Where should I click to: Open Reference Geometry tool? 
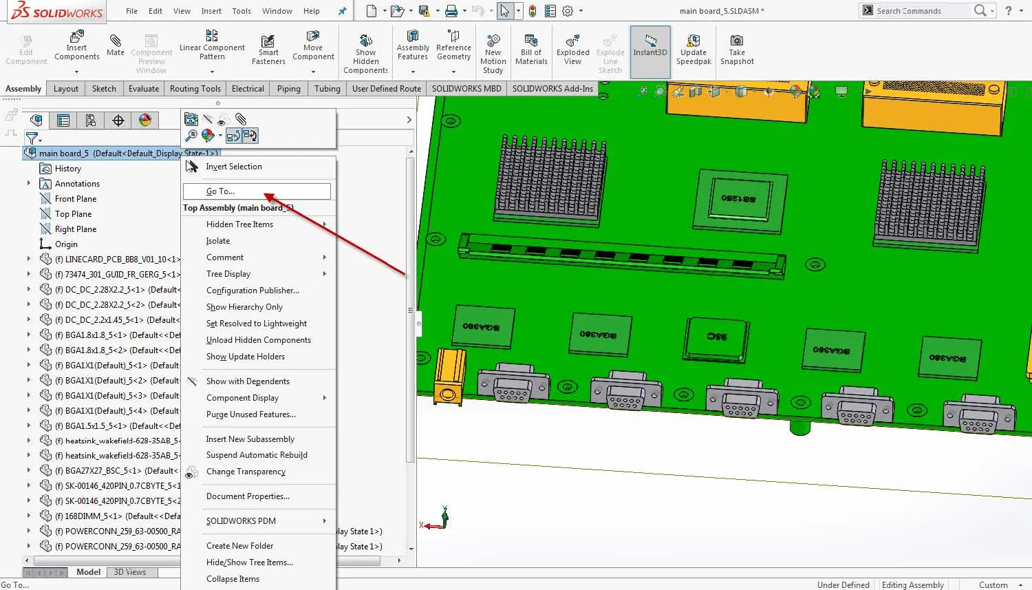tap(453, 45)
